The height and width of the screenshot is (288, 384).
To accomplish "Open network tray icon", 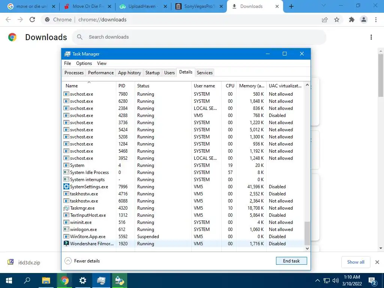I will pyautogui.click(x=327, y=280).
